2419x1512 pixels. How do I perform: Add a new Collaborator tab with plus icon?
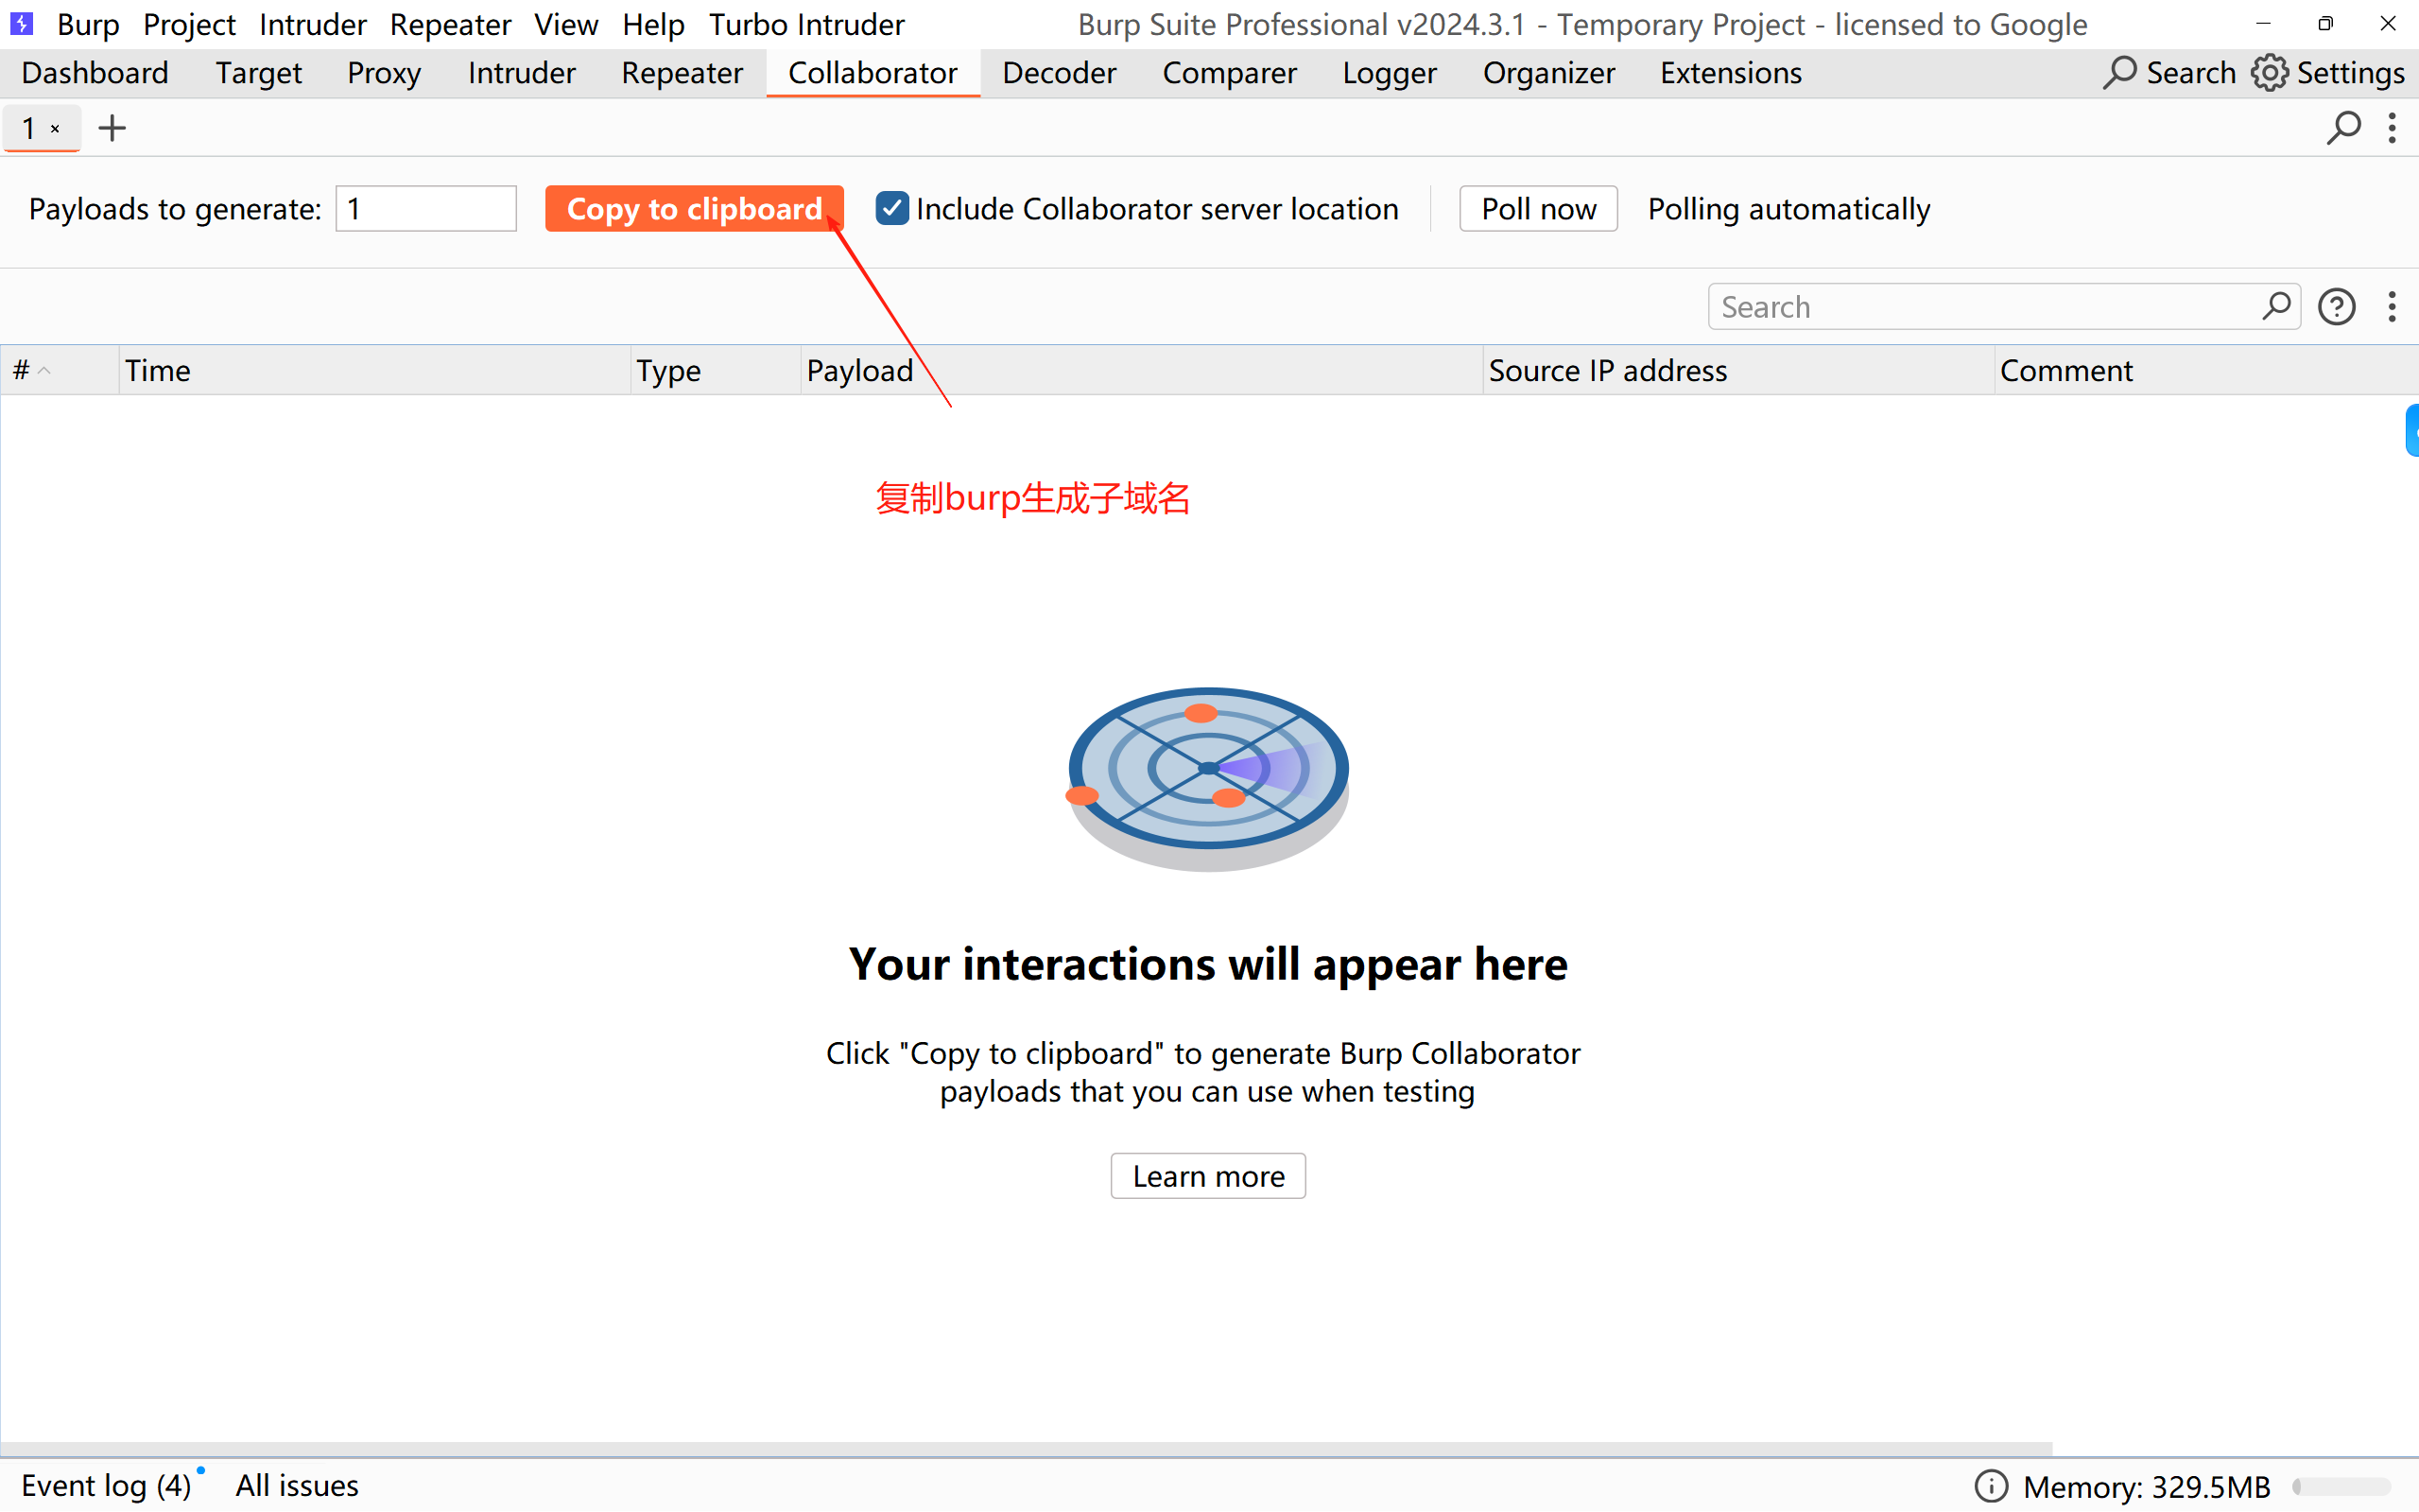(x=112, y=128)
